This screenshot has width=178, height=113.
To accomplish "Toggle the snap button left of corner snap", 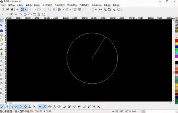I will [x=7, y=107].
